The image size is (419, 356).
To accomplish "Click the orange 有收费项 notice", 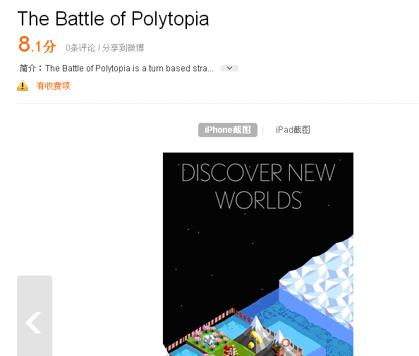I will click(x=53, y=86).
